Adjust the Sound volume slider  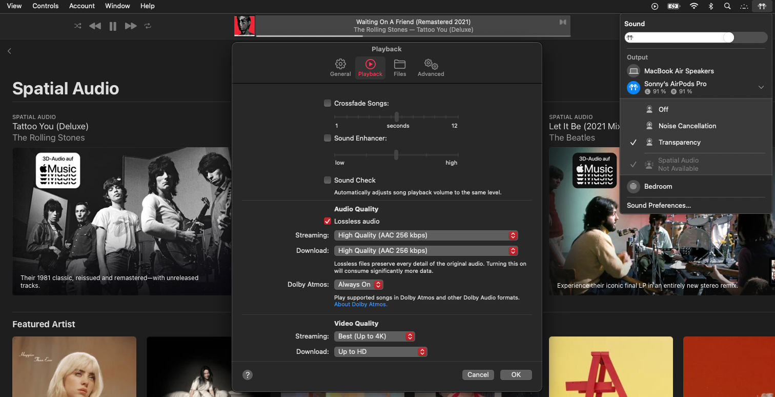point(728,37)
